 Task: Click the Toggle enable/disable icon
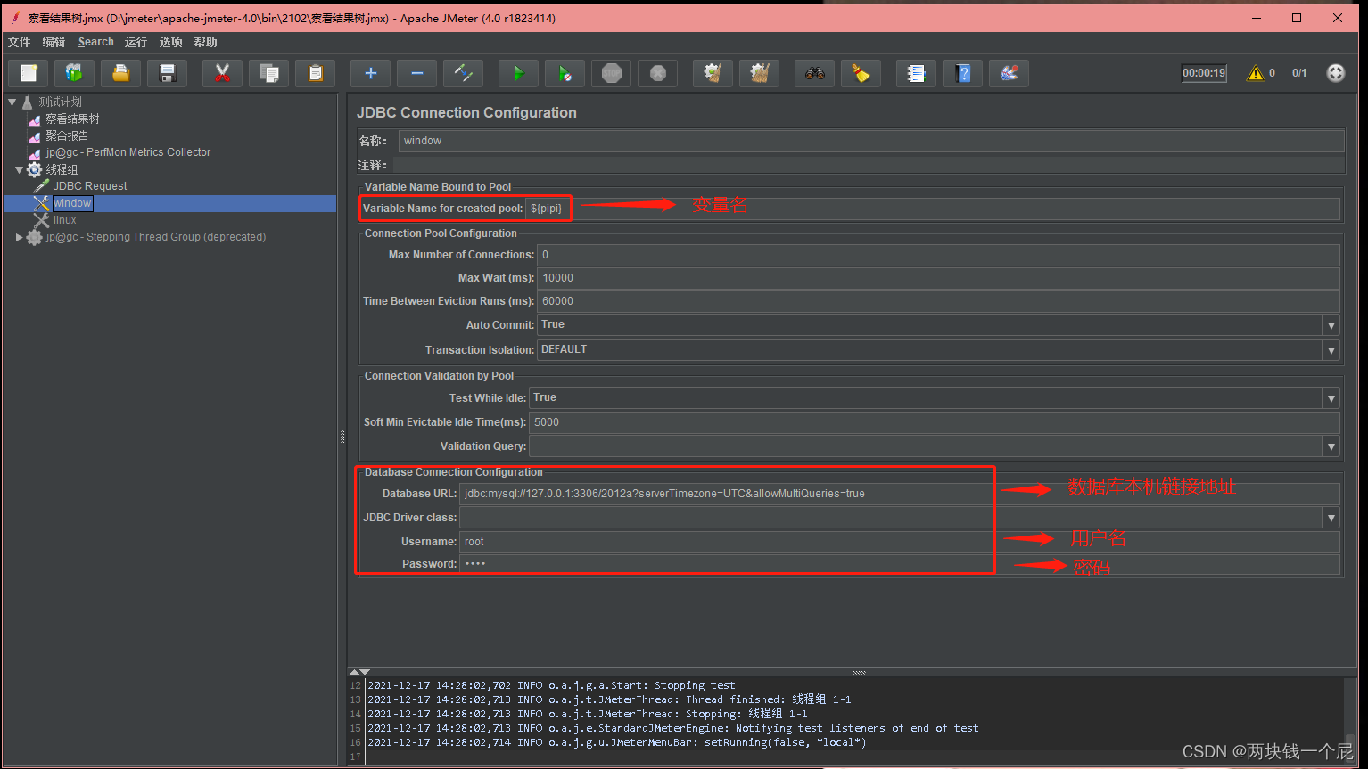(464, 73)
